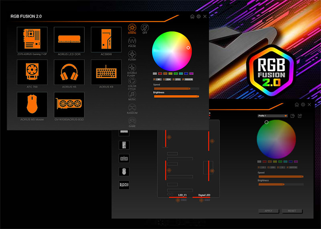Click the import profile icon in back window
321x229 pixels.
click(x=293, y=116)
